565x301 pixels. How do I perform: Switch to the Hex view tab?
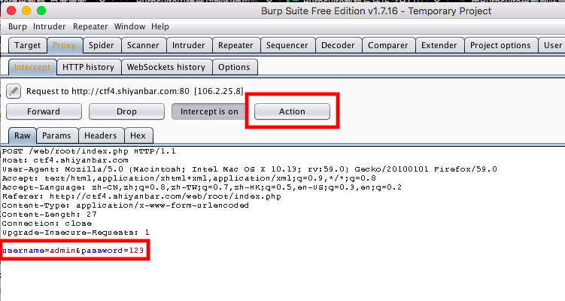click(x=138, y=136)
